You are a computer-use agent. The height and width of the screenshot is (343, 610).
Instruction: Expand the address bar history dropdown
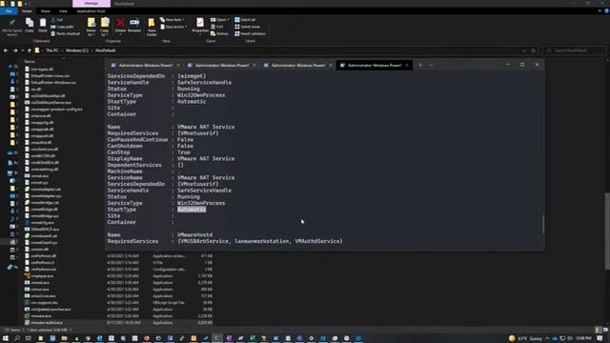click(524, 50)
